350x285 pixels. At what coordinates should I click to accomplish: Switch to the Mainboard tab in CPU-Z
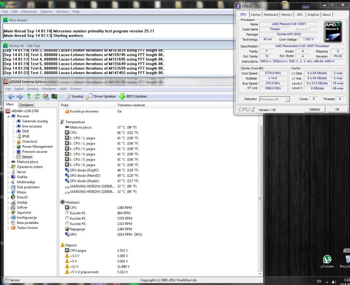(271, 15)
